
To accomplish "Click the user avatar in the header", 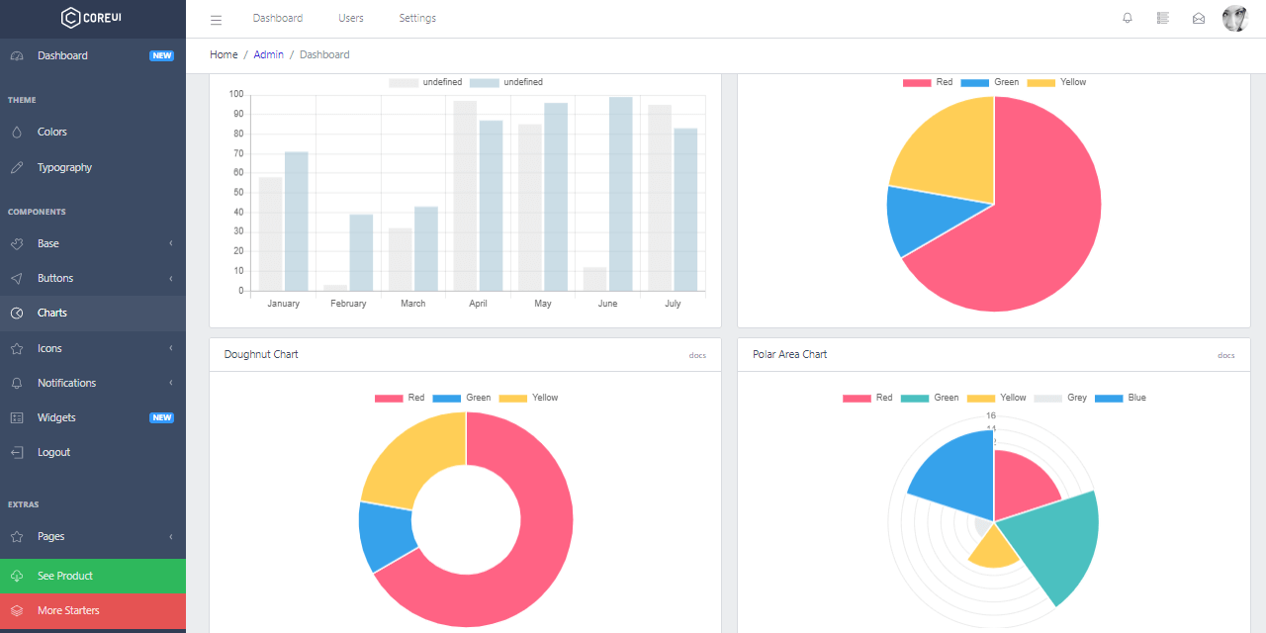I will pos(1234,18).
